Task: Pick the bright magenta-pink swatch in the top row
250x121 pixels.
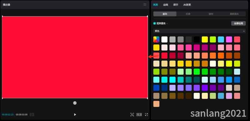Action: 229,39
